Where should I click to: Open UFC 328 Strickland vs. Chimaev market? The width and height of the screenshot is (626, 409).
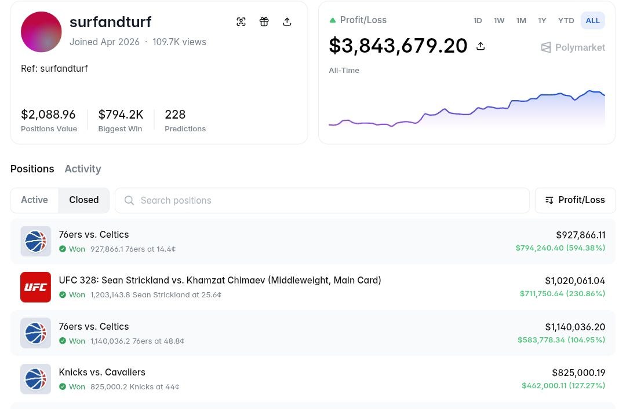tap(220, 281)
